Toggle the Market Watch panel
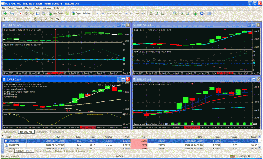Viewport: 263px width, 159px height. tap(20, 13)
